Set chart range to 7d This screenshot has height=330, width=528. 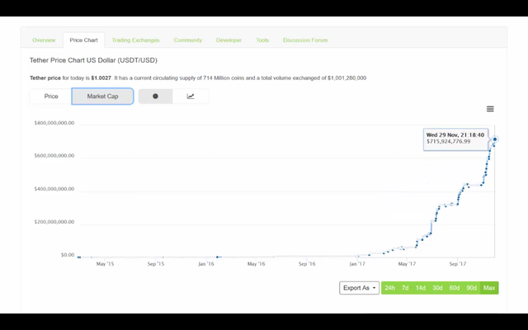405,288
